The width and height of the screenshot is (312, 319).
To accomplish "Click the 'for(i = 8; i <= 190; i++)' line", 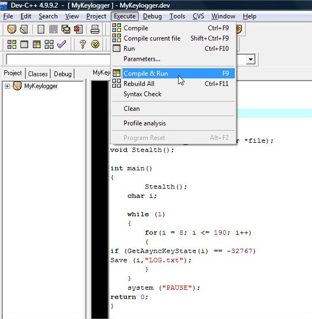I will (x=198, y=232).
